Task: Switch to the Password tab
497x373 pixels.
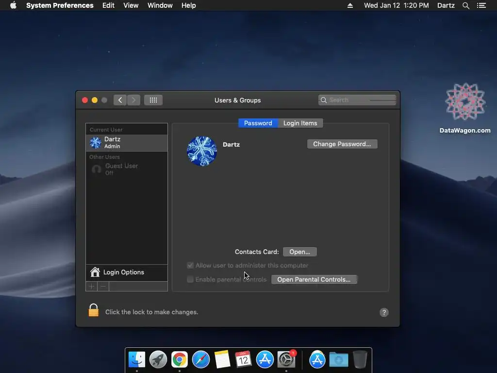Action: [258, 123]
